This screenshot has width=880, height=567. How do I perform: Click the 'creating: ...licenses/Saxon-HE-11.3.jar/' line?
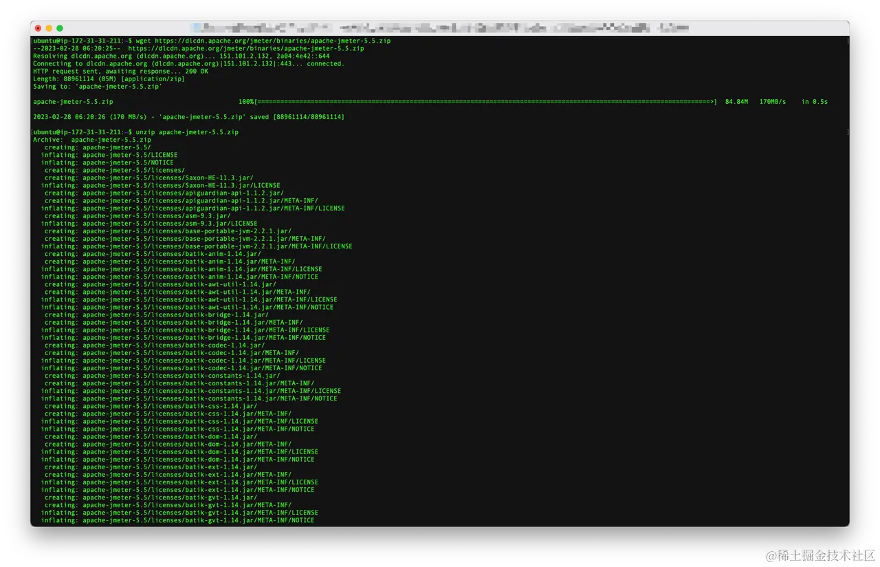coord(149,178)
